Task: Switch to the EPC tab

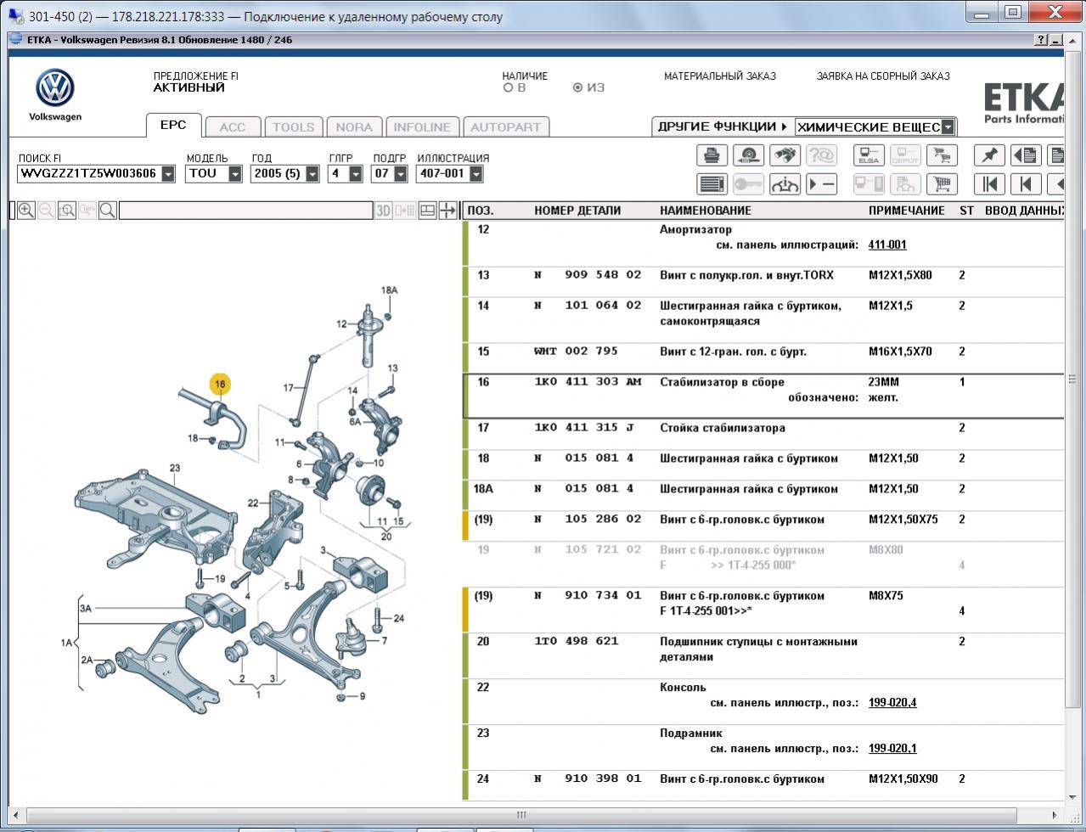Action: coord(173,125)
